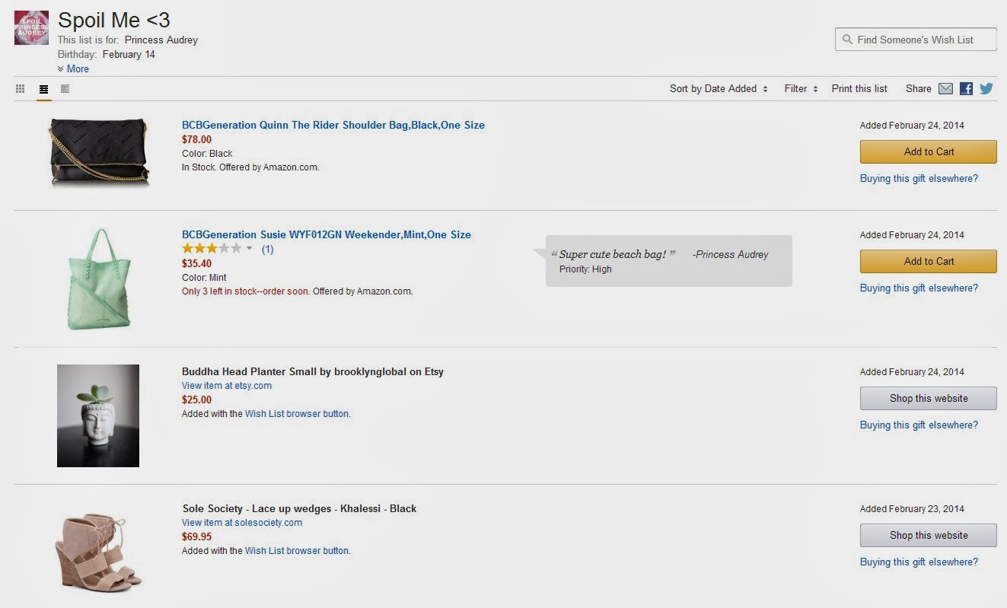1007x608 pixels.
Task: Click the mint weekender bag thumbnail
Action: pyautogui.click(x=99, y=279)
